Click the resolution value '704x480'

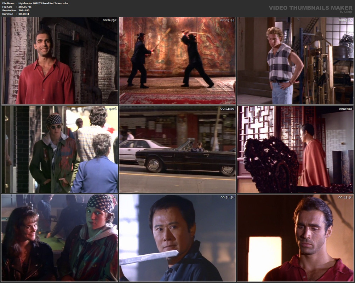(24, 10)
